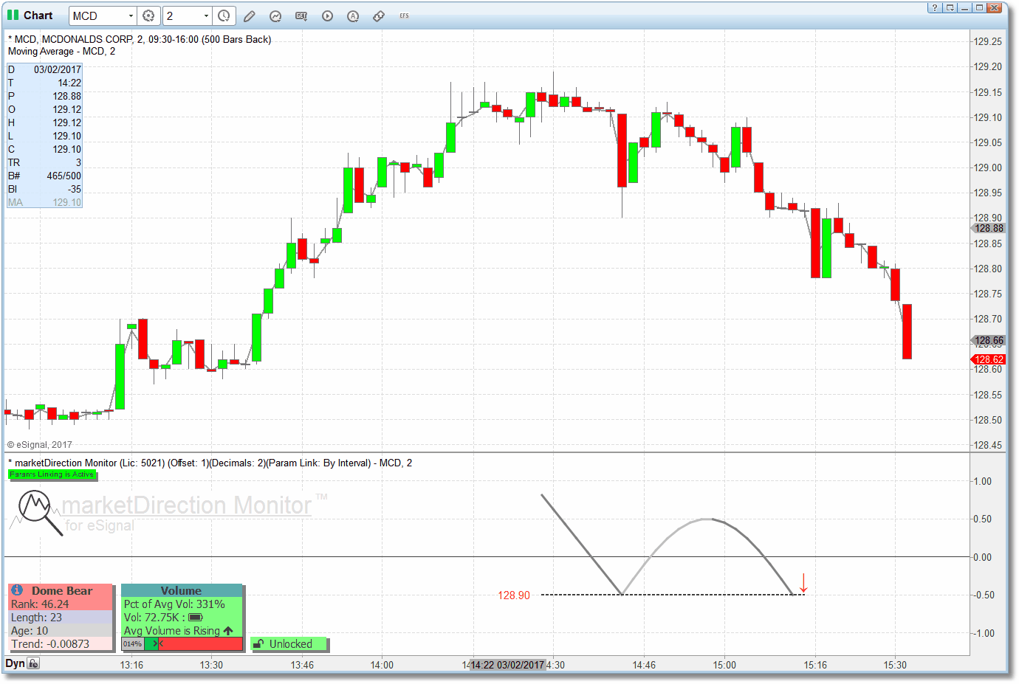Click the eSignal, 2017 copyright text
Screen dimensions: 1019x684
point(40,445)
